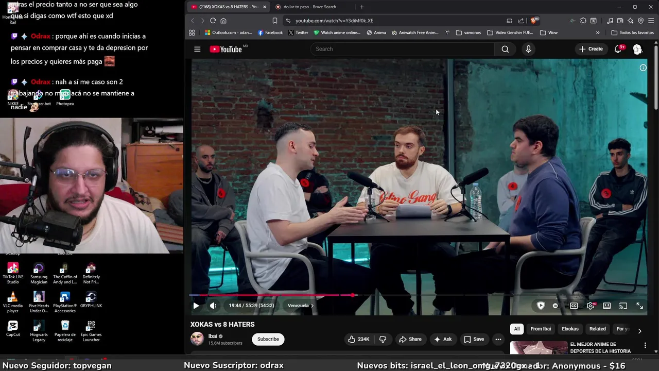Enter fullscreen mode in the player
Viewport: 659px width, 371px height.
click(x=640, y=306)
